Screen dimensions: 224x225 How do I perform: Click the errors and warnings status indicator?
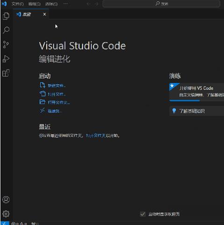click(19, 224)
